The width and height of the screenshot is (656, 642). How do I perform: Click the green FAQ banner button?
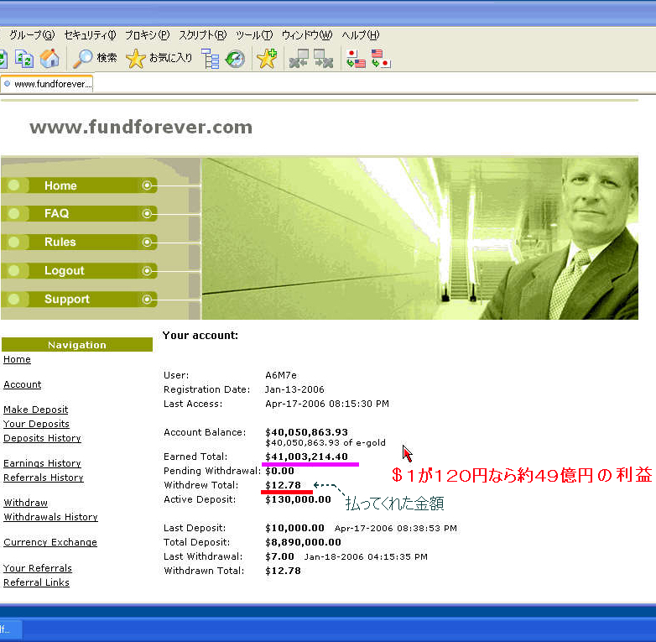click(80, 213)
